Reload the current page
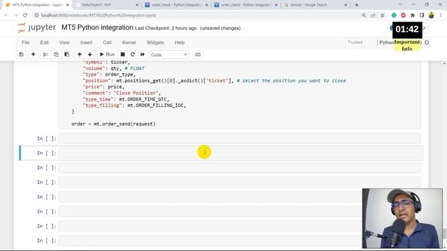The width and height of the screenshot is (447, 251). [25, 15]
